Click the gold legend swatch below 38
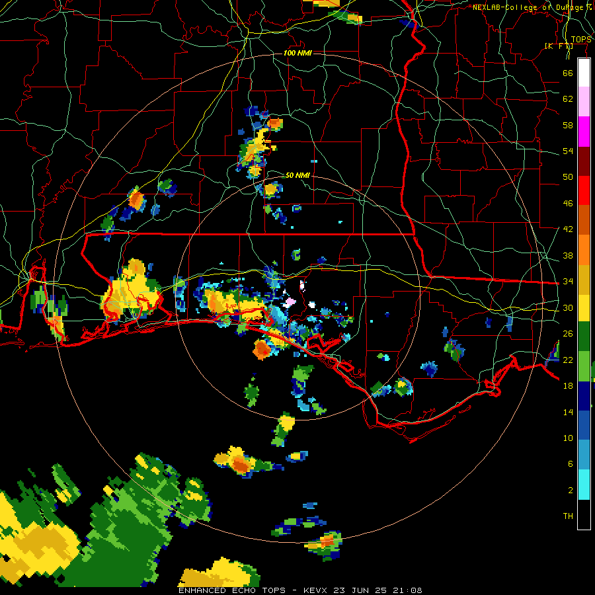The width and height of the screenshot is (595, 595). pyautogui.click(x=584, y=280)
